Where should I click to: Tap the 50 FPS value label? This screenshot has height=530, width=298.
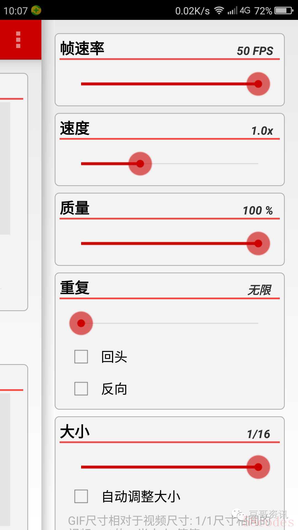(255, 51)
